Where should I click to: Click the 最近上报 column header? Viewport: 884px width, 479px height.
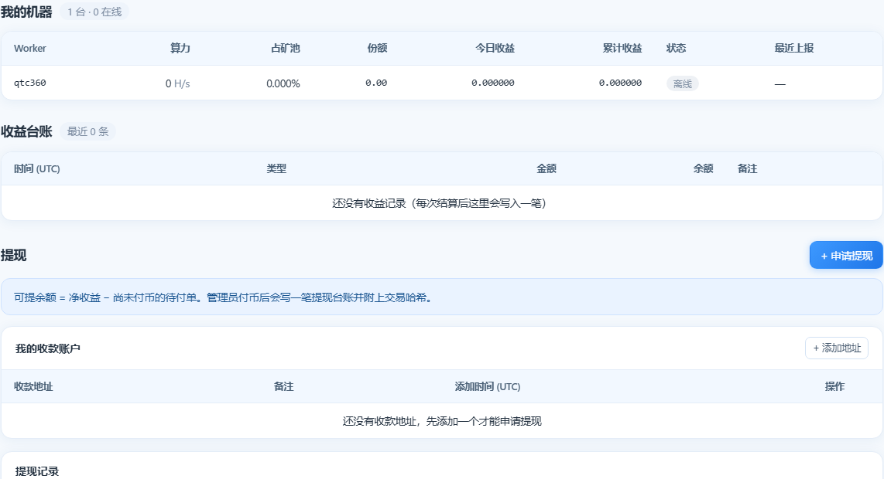pos(793,49)
